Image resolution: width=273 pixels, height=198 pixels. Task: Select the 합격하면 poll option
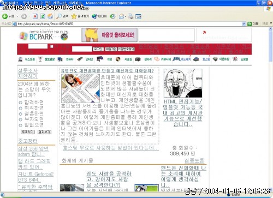pyautogui.click(x=20, y=103)
